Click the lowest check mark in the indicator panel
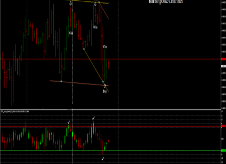The width and height of the screenshot is (226, 164). tap(103, 159)
